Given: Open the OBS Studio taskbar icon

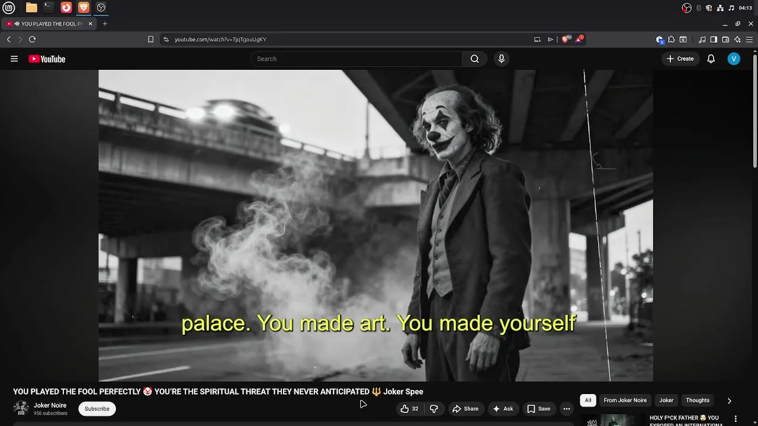Looking at the screenshot, I should [101, 8].
